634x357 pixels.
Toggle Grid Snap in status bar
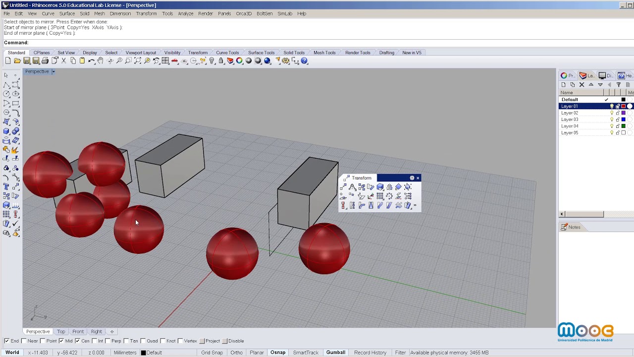click(x=212, y=353)
